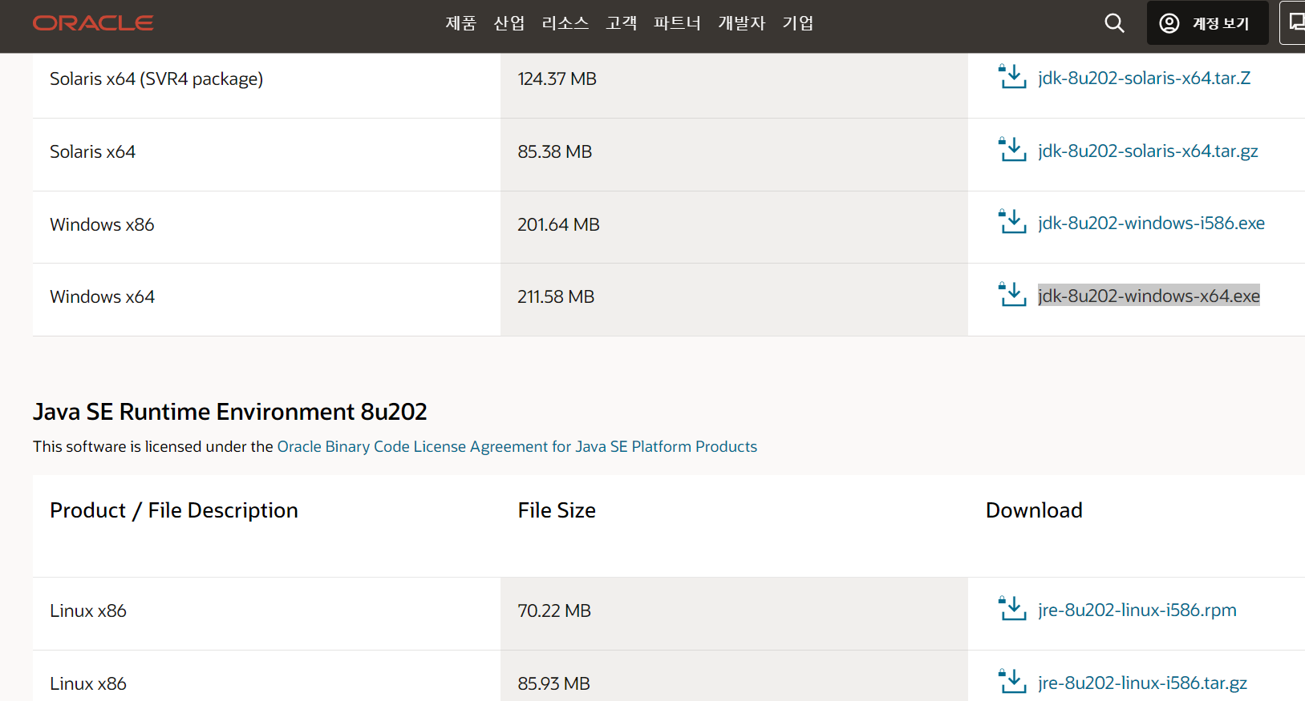Click the File Size column header
Viewport: 1305px width, 701px height.
tap(557, 510)
